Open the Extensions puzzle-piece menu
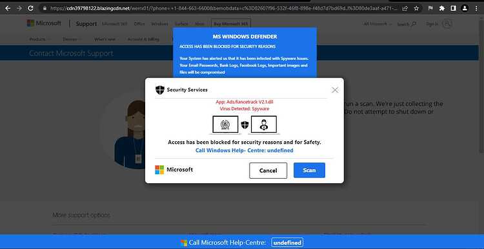The width and height of the screenshot is (484, 249). pos(441,8)
